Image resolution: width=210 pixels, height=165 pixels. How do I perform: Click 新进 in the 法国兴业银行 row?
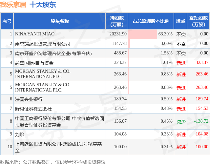181,99
